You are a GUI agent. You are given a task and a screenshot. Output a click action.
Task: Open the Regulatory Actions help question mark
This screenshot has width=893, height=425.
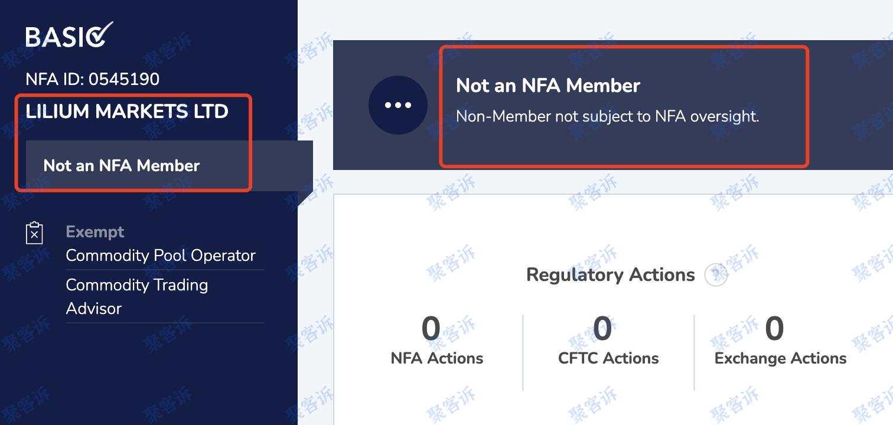click(x=716, y=274)
